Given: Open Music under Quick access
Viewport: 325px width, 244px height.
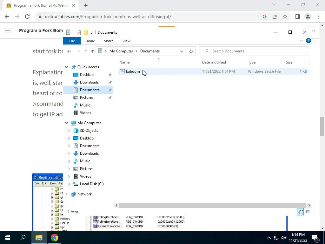Looking at the screenshot, I should (85, 105).
